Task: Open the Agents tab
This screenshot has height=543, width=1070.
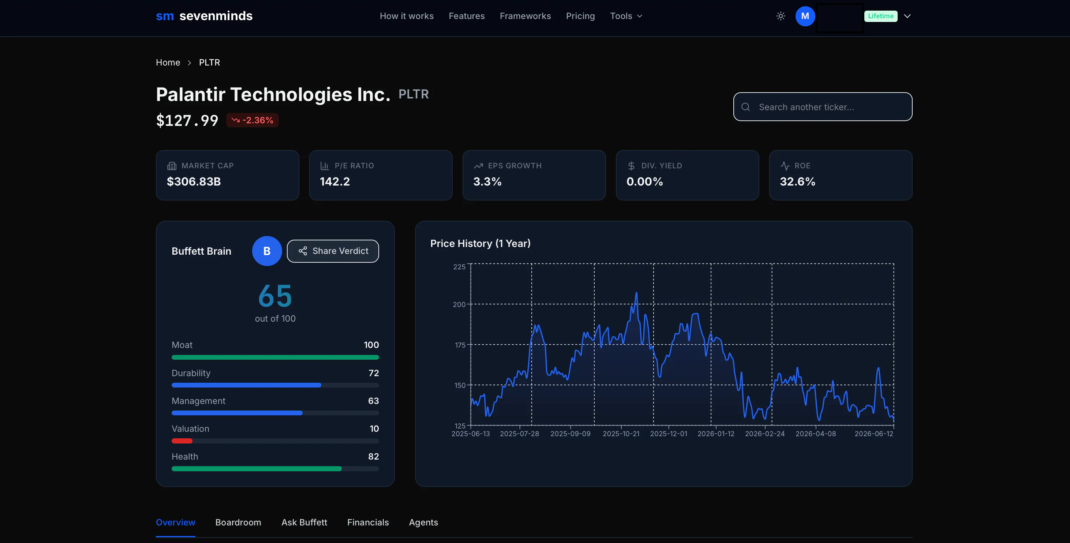Action: 423,522
